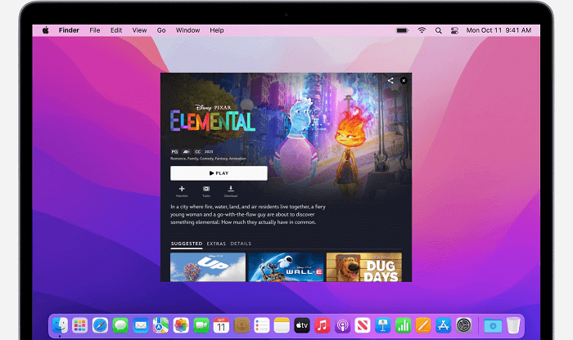Open Photos from the Dock

click(x=181, y=325)
